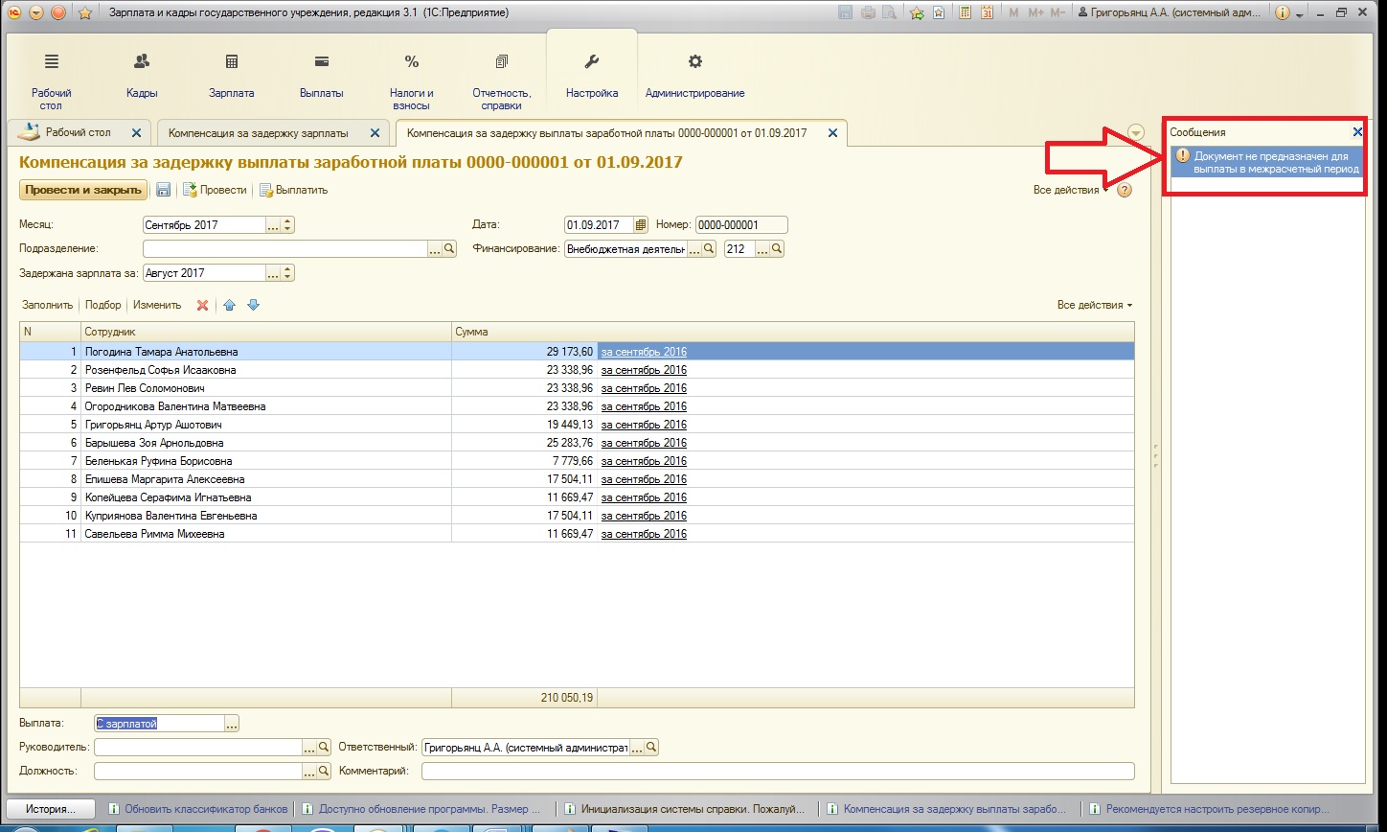Open selection for Подразделение ellipsis button

click(x=435, y=249)
